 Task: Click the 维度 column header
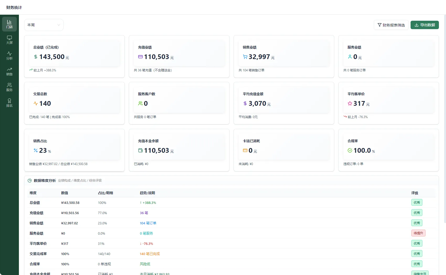pyautogui.click(x=33, y=193)
